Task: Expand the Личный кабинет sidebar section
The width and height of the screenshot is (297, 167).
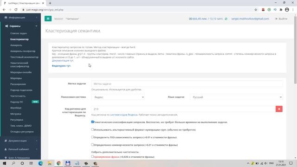Action: (x=20, y=149)
